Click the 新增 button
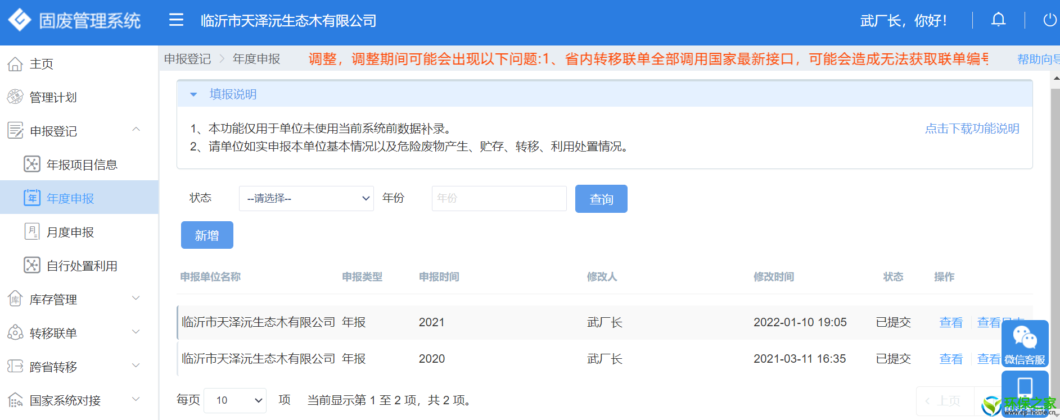 pyautogui.click(x=207, y=235)
